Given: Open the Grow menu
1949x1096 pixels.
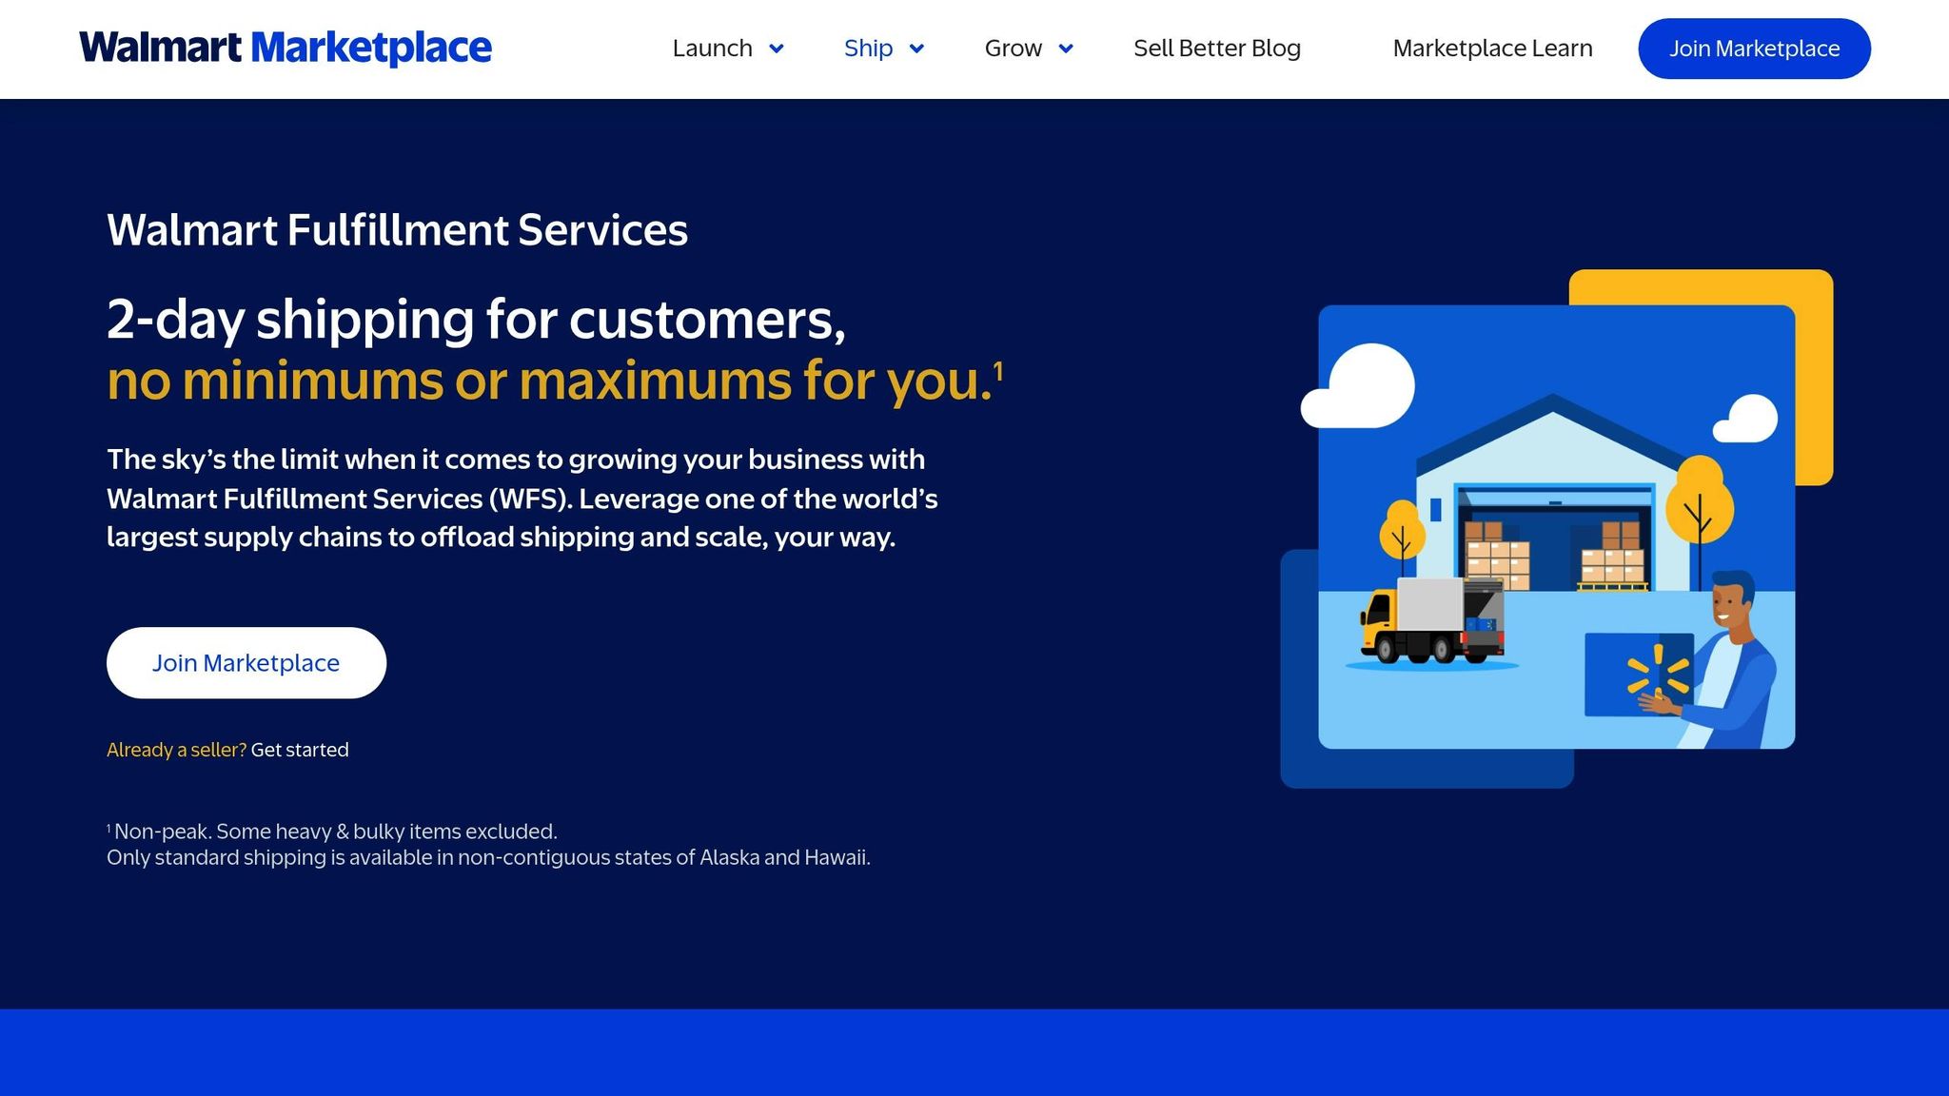Looking at the screenshot, I should pos(1013,49).
